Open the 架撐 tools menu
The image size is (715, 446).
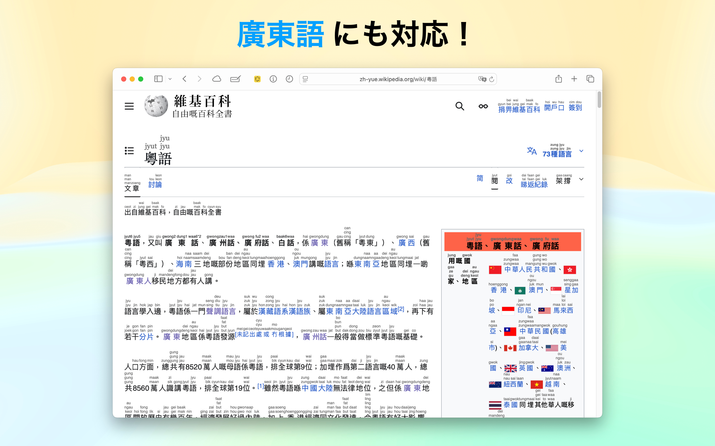(x=563, y=181)
